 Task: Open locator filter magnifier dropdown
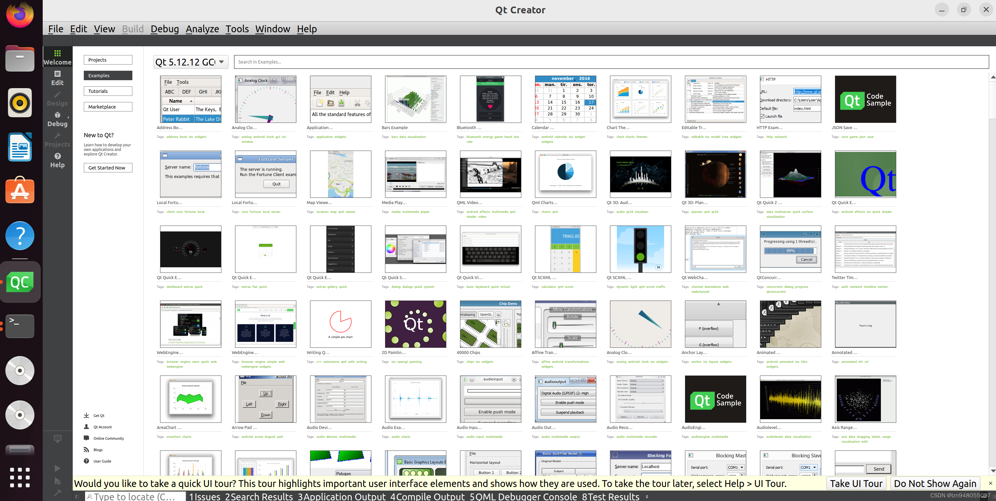[x=90, y=497]
